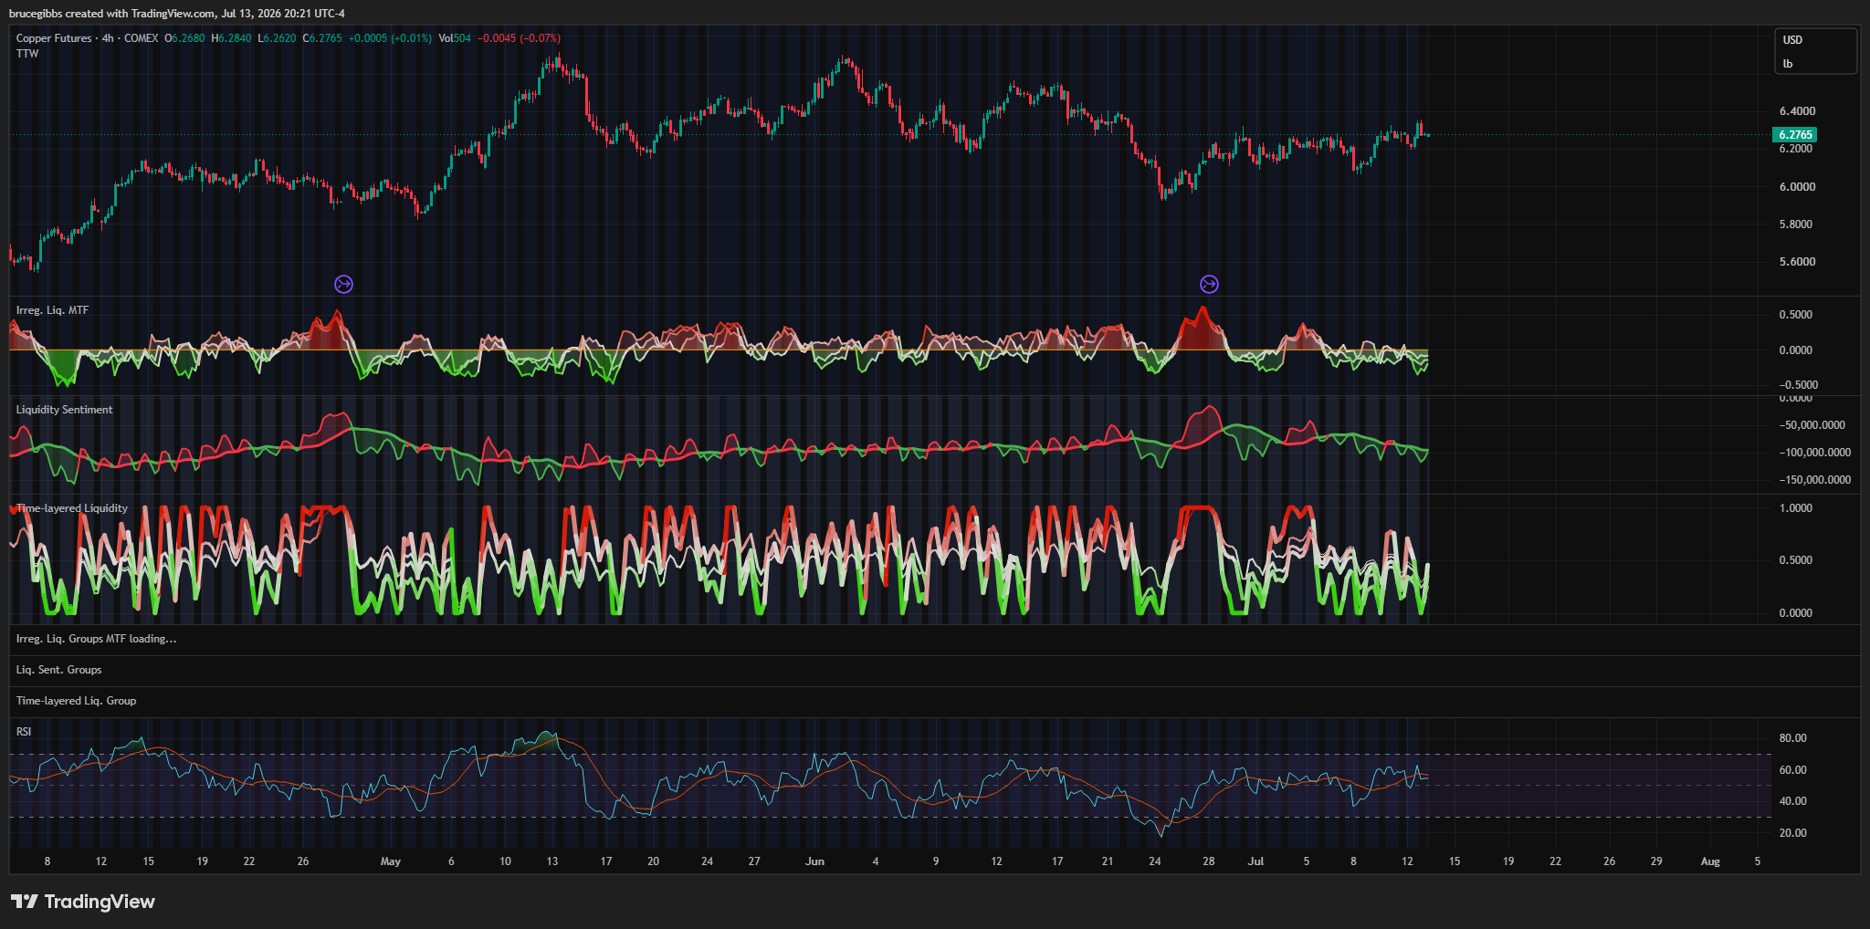
Task: Click the 6.0000 price axis label
Action: pyautogui.click(x=1797, y=187)
